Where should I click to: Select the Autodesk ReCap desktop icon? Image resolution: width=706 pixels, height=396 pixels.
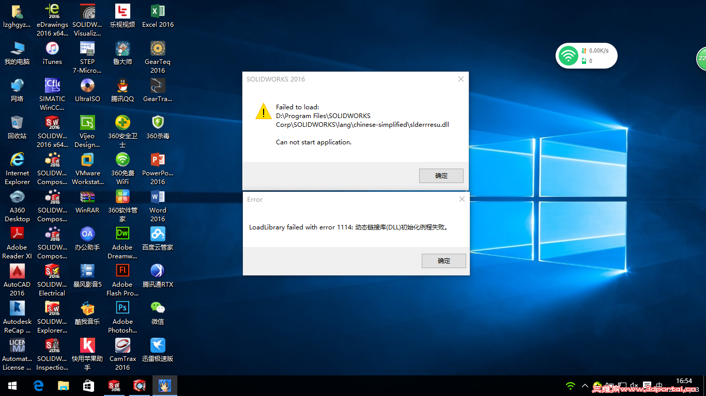pyautogui.click(x=17, y=317)
